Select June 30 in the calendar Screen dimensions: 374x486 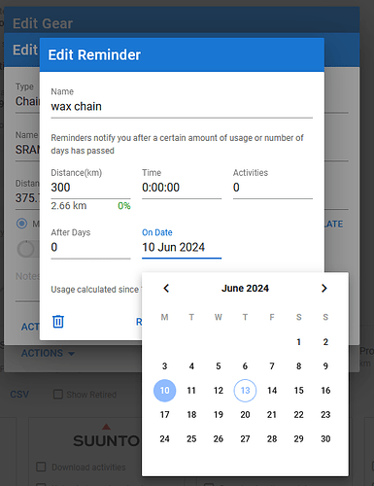[325, 439]
